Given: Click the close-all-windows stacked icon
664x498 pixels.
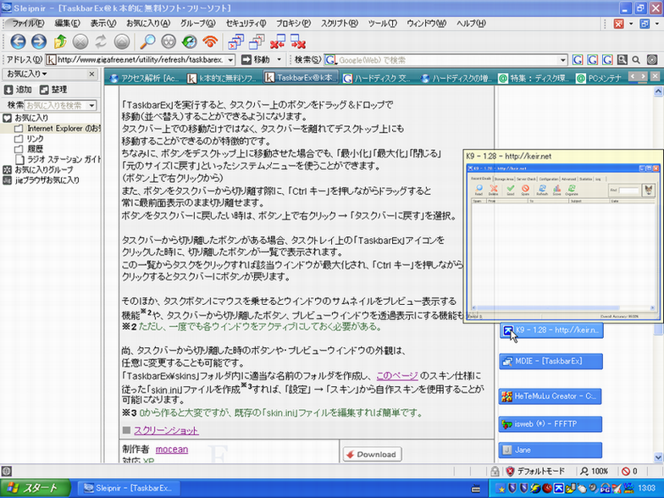Looking at the screenshot, I should click(235, 41).
